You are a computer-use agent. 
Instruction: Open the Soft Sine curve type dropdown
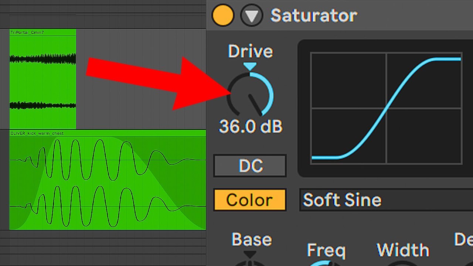pyautogui.click(x=386, y=200)
